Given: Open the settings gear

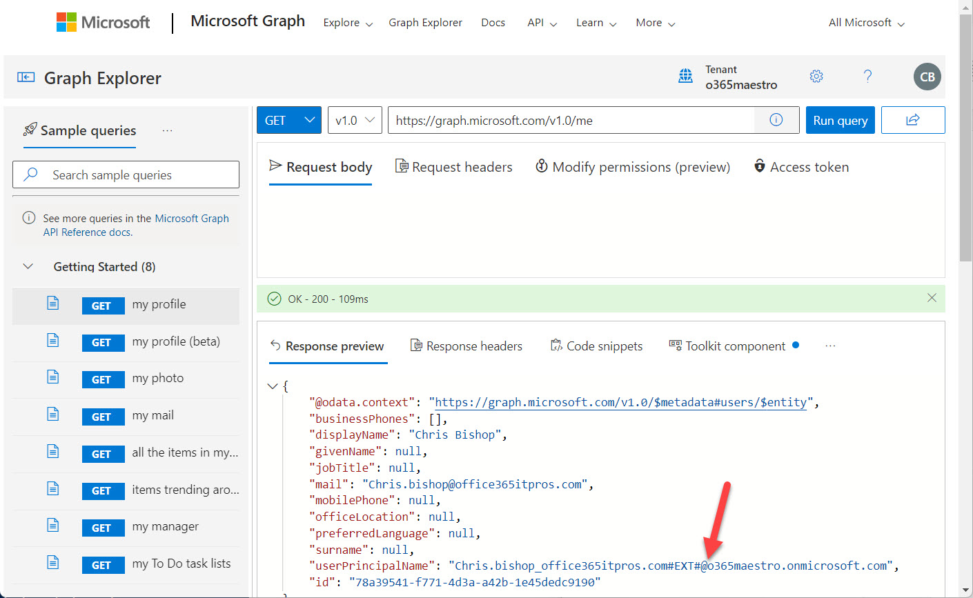Looking at the screenshot, I should (816, 76).
